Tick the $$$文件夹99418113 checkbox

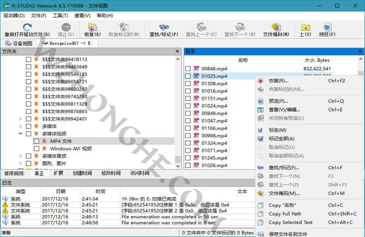tap(28, 59)
